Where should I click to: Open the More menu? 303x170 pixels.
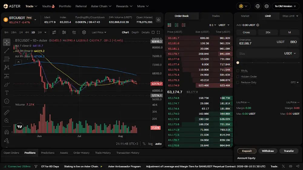pyautogui.click(x=143, y=6)
